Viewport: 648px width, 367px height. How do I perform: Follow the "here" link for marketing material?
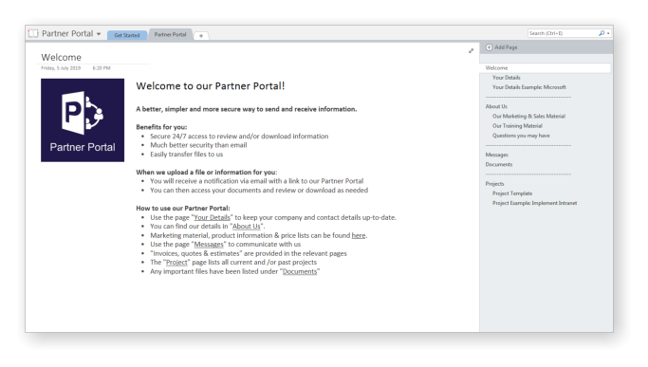(x=359, y=235)
